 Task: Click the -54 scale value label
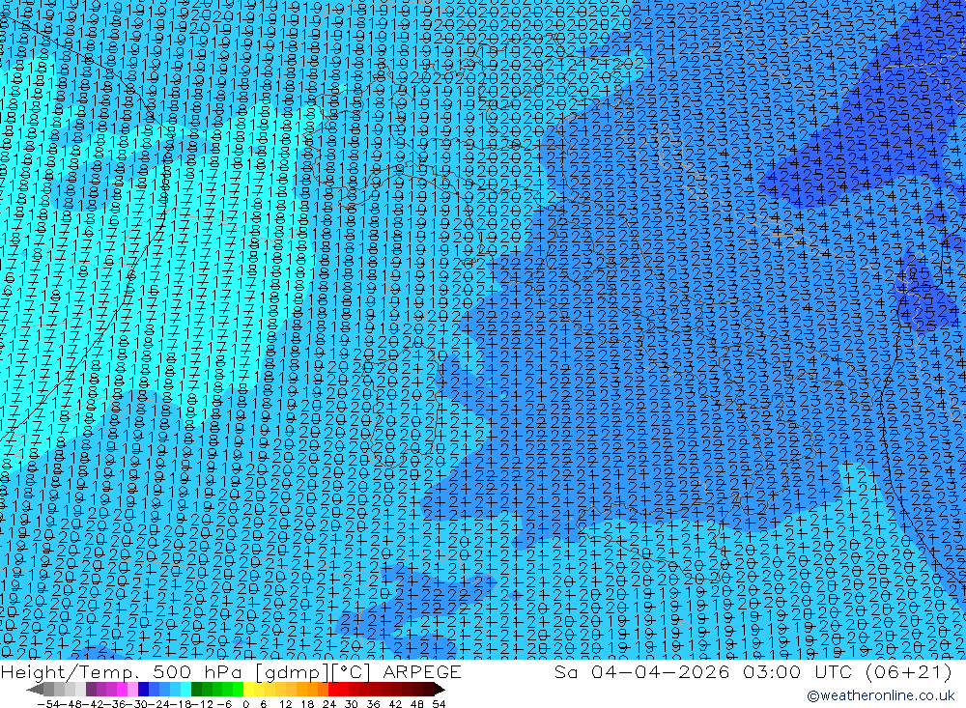[48, 704]
